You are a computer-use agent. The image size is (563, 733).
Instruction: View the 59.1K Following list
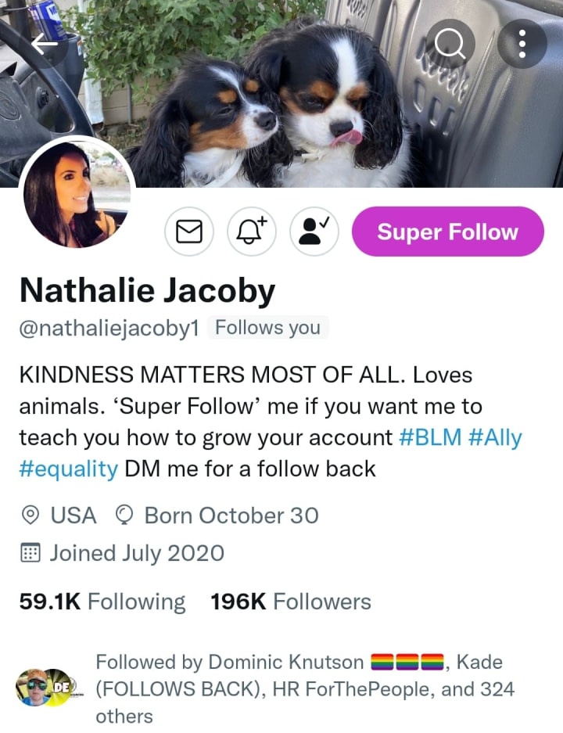tap(102, 602)
